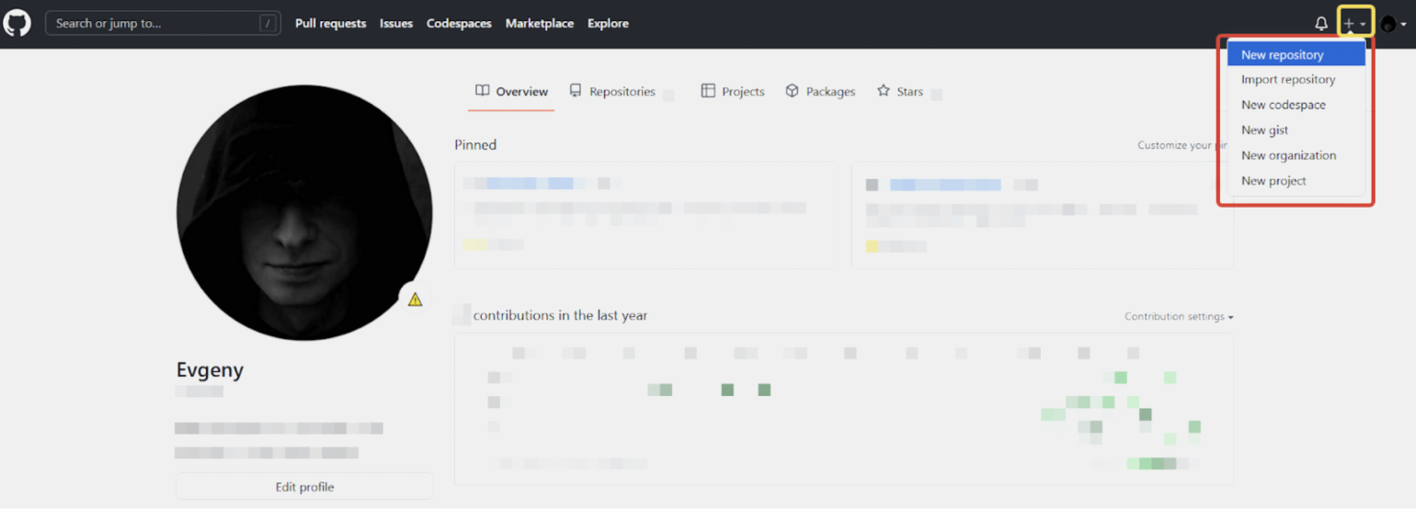
Task: Select New gist from the dropdown
Action: coord(1264,130)
